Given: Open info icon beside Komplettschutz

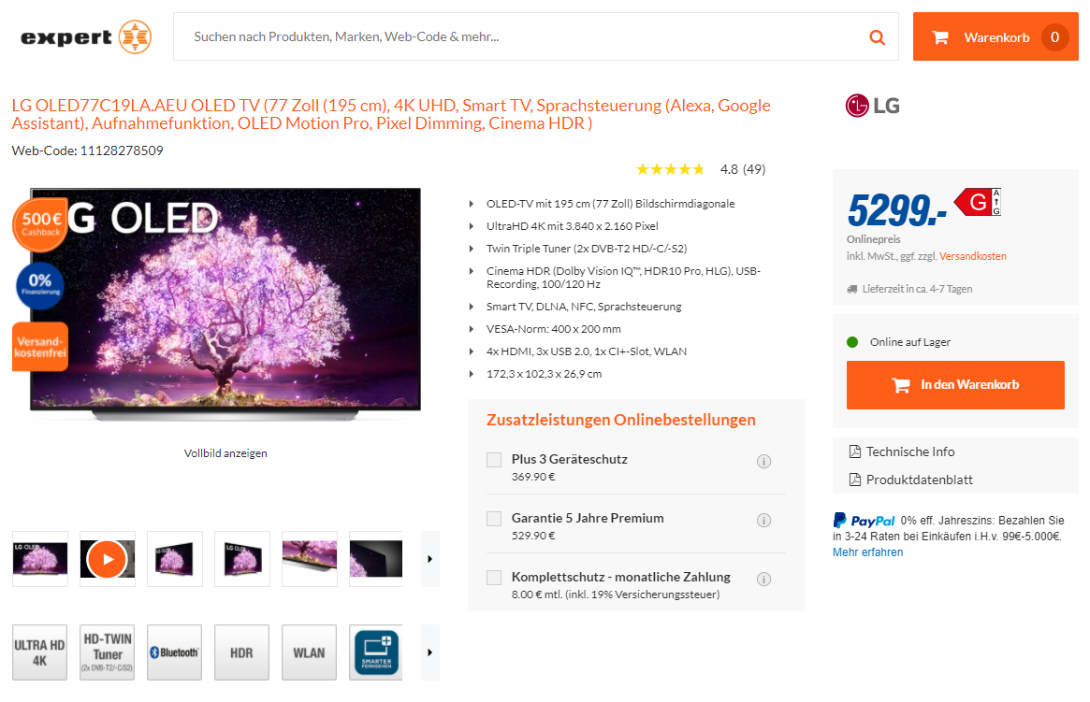Looking at the screenshot, I should [x=763, y=580].
